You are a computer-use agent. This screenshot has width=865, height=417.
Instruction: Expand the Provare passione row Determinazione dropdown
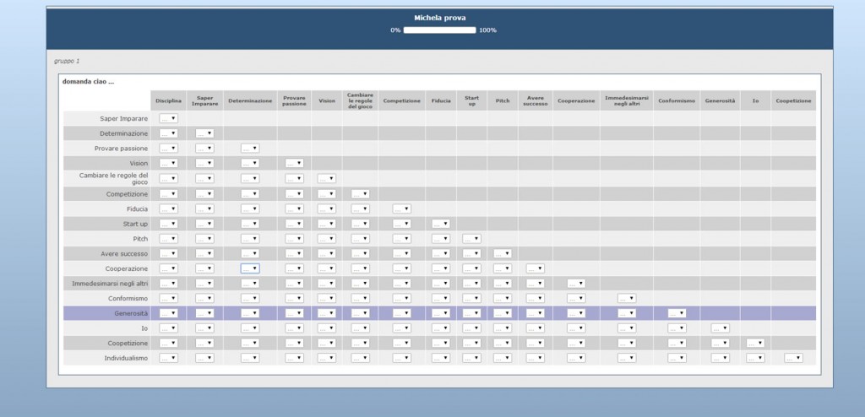pyautogui.click(x=249, y=149)
